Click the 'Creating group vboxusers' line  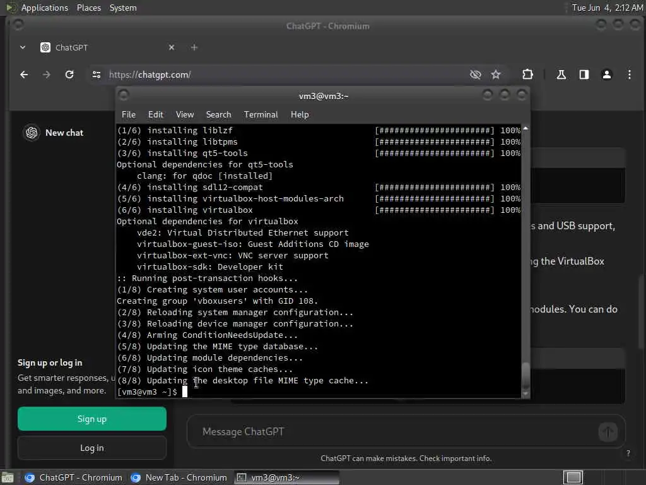[x=217, y=301]
